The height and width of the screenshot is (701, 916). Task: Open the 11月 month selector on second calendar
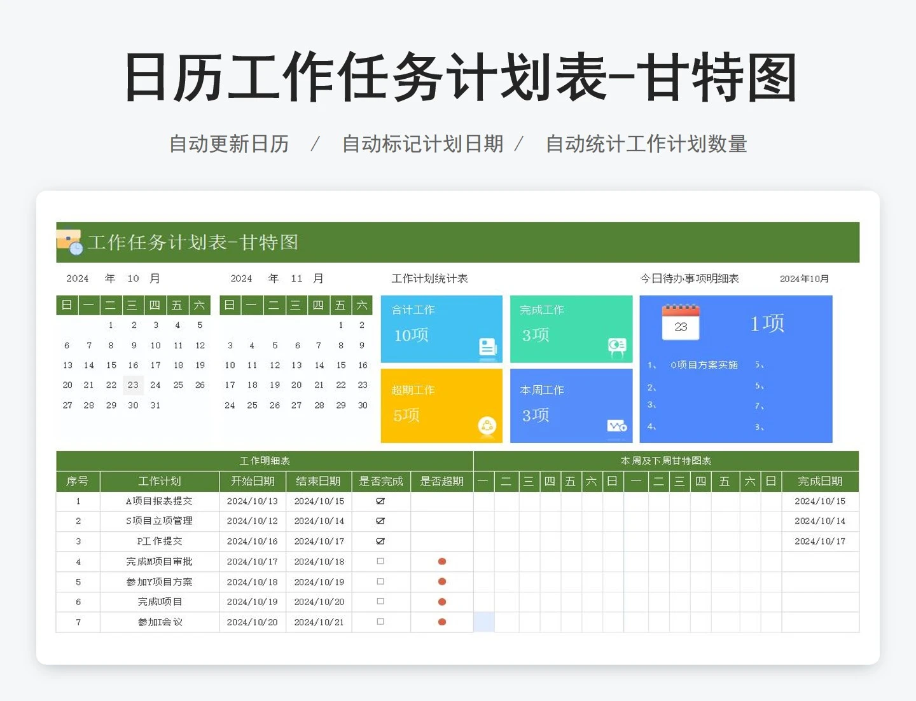click(295, 278)
